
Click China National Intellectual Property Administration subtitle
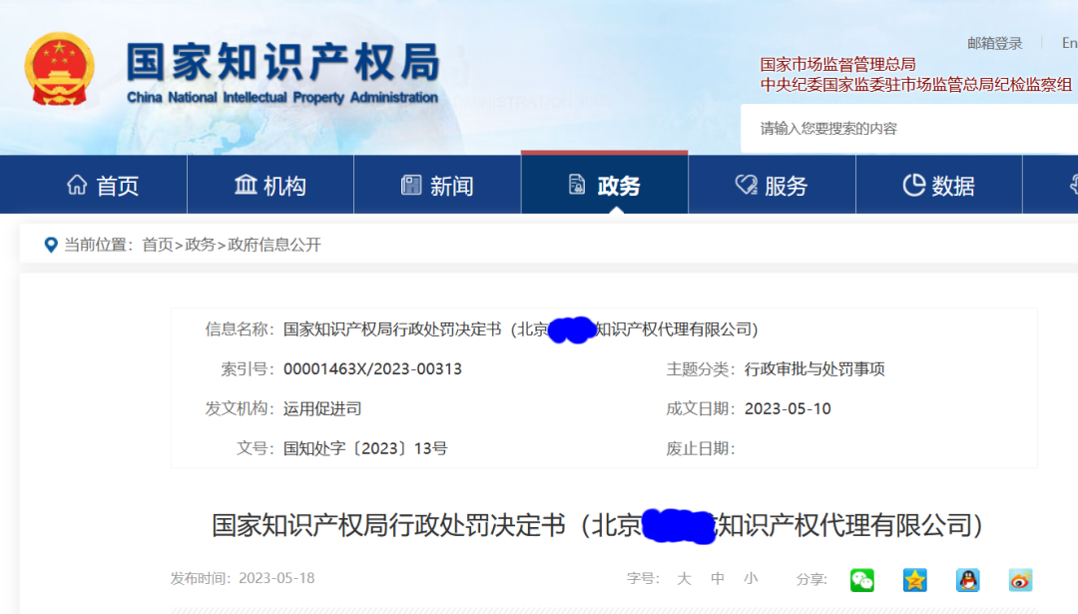coord(282,98)
